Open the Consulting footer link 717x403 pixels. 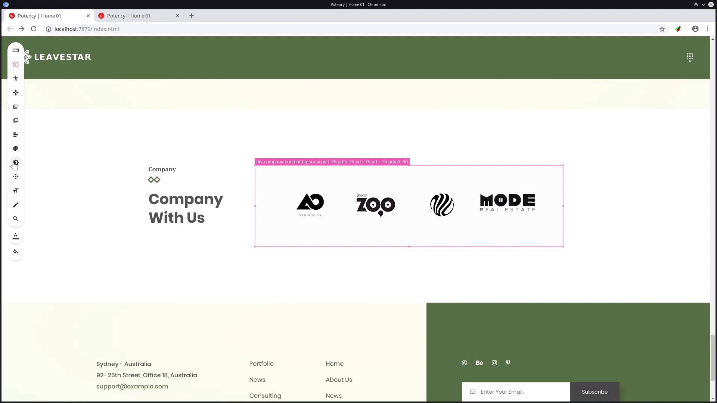[x=265, y=396]
